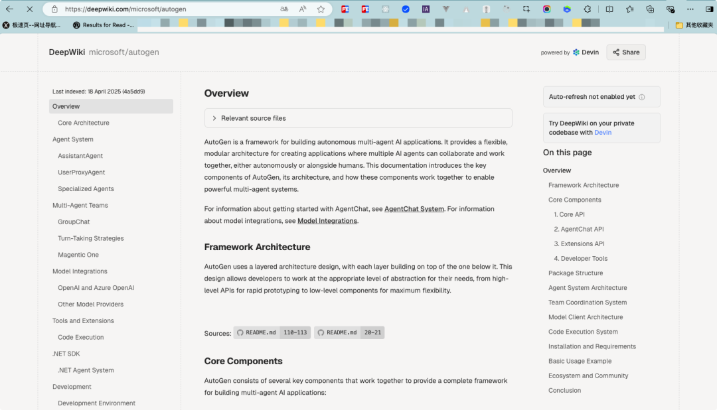Open the screenshot capture extension icon

pyautogui.click(x=526, y=9)
